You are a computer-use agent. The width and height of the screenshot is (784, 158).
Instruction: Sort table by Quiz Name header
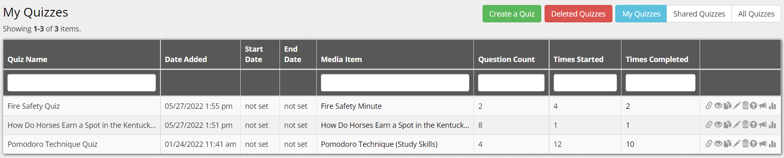point(27,59)
